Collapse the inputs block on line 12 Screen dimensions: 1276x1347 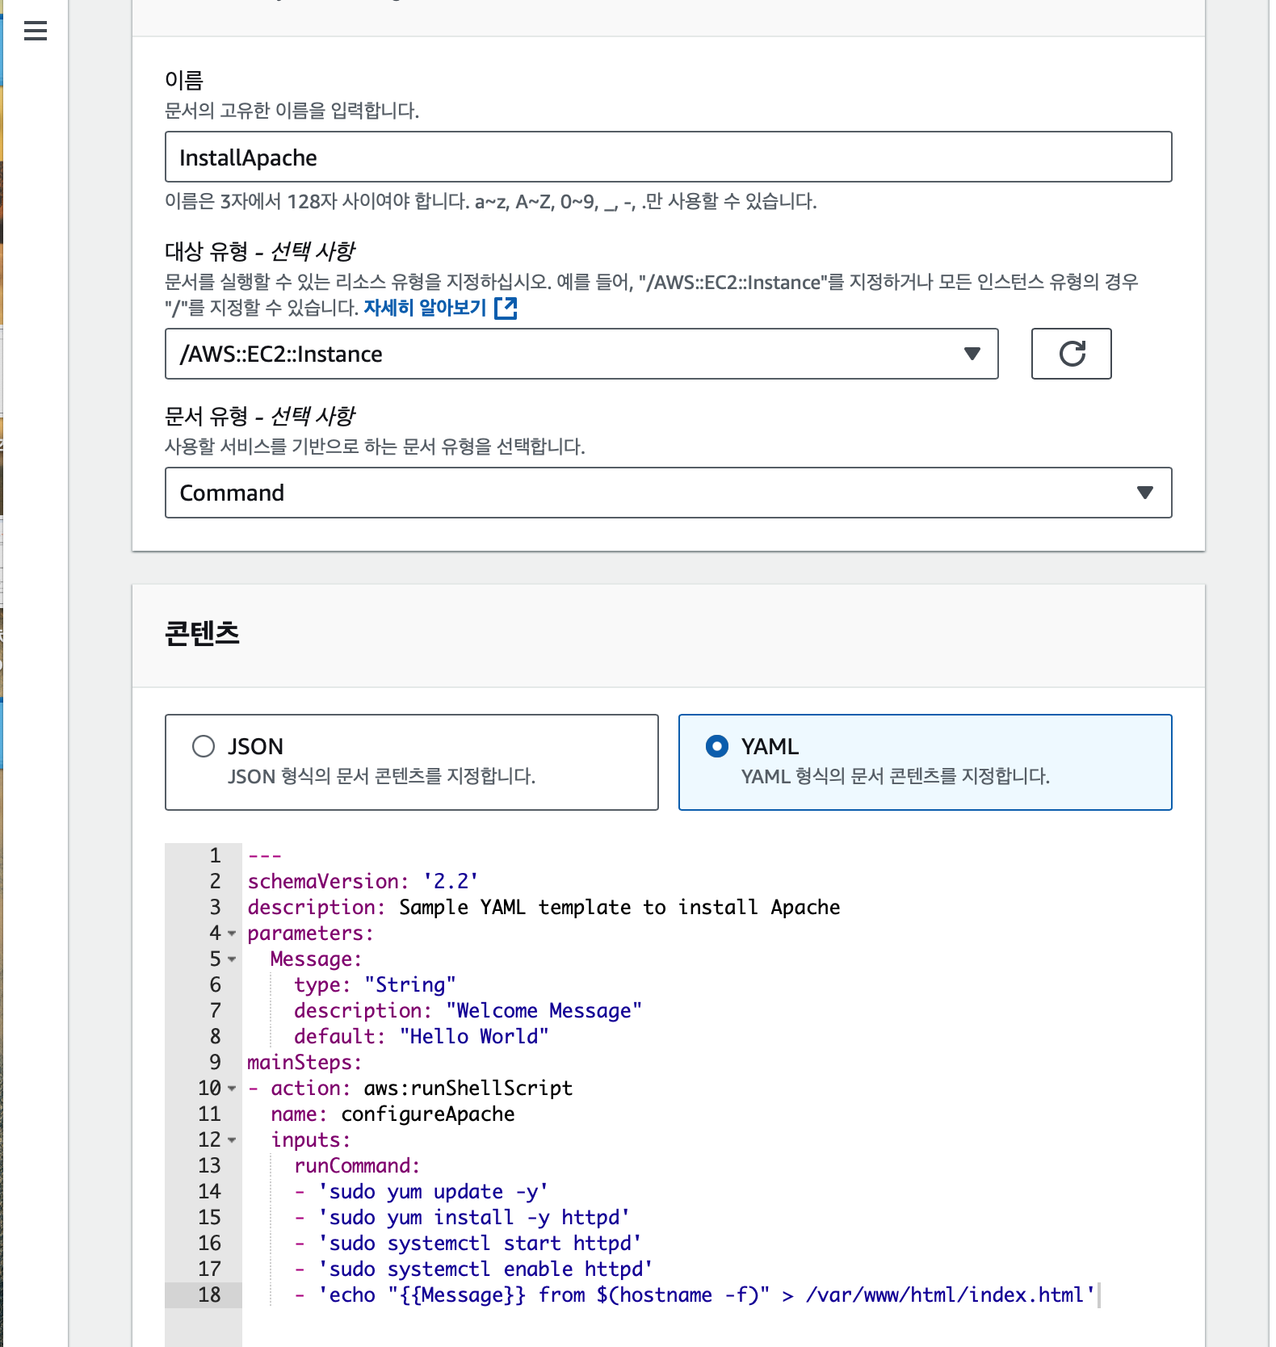pos(232,1140)
